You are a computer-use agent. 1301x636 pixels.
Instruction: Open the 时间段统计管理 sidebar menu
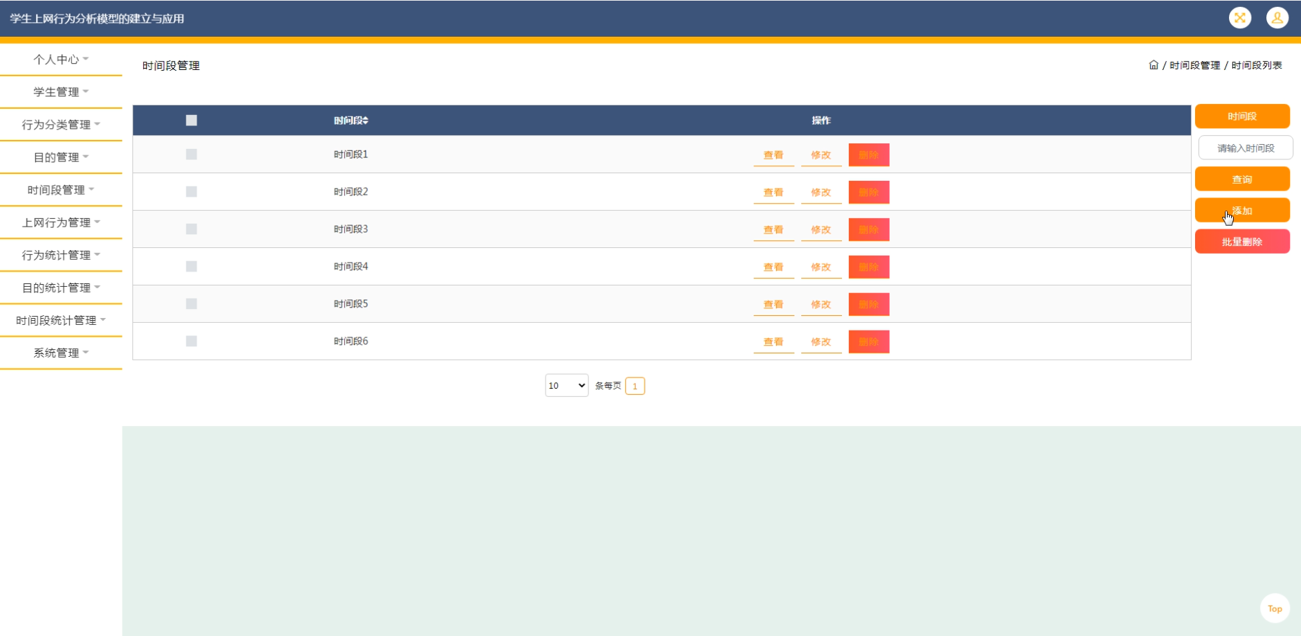61,320
